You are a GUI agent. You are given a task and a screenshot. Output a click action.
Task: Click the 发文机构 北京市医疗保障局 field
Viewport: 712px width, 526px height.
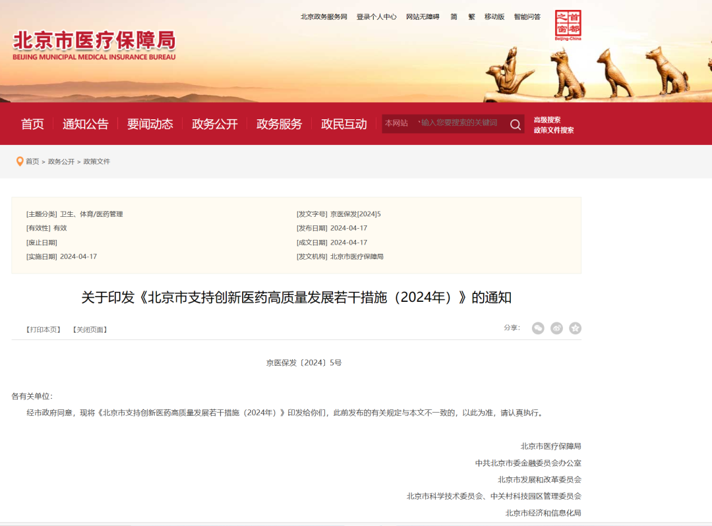(340, 257)
